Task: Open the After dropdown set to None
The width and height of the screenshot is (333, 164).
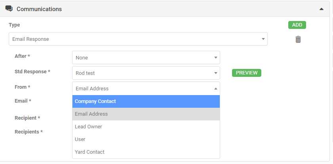Action: click(x=146, y=57)
